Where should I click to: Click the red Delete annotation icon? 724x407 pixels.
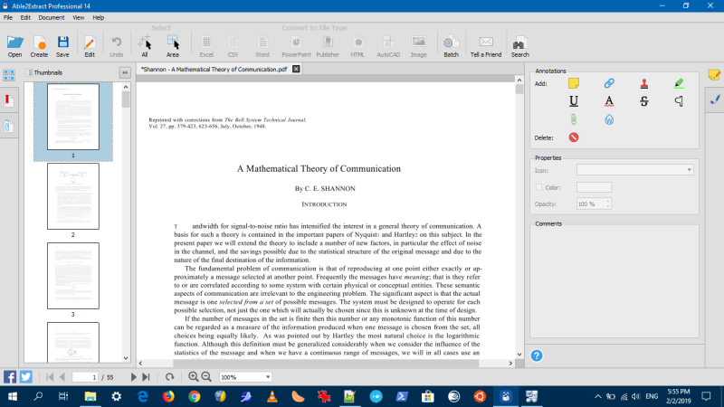(x=573, y=137)
